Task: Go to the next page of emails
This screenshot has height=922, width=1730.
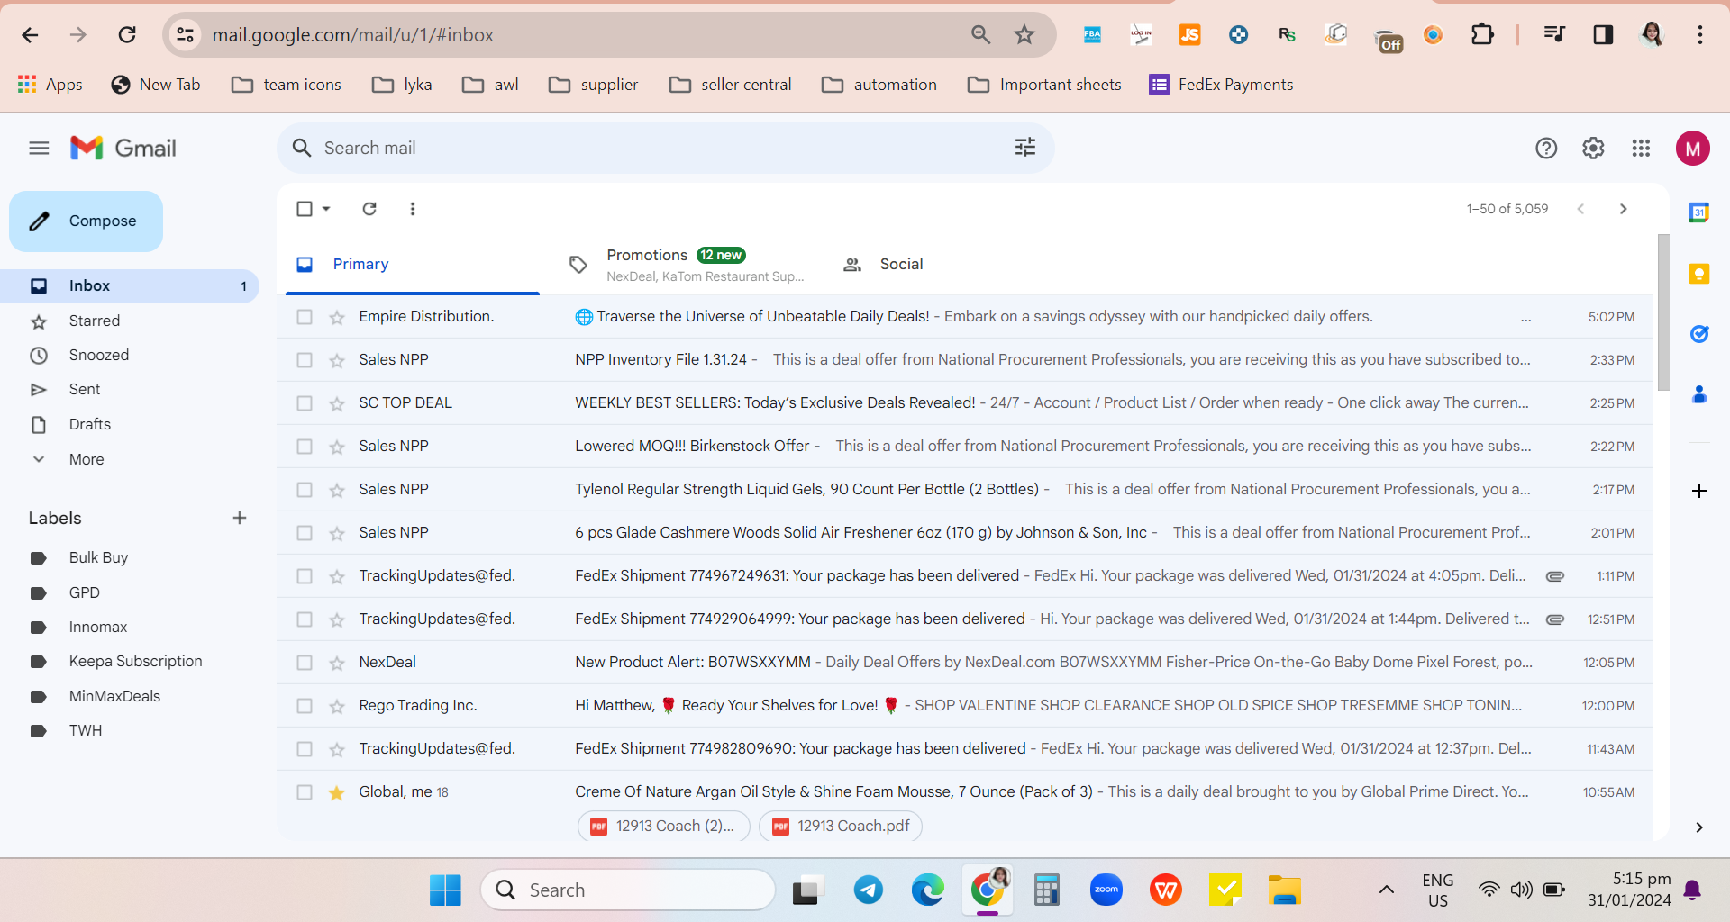Action: (1624, 209)
